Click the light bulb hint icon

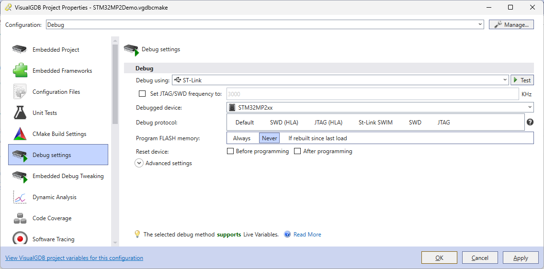tap(137, 234)
